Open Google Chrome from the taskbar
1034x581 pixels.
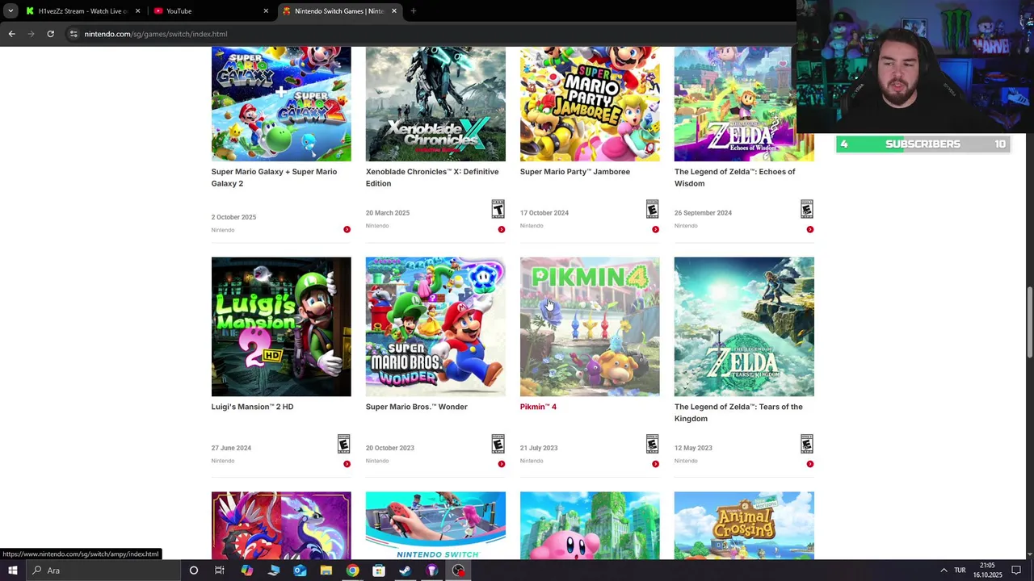[352, 571]
